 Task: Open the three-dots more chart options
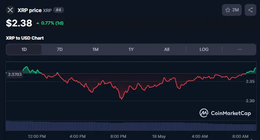(x=239, y=49)
